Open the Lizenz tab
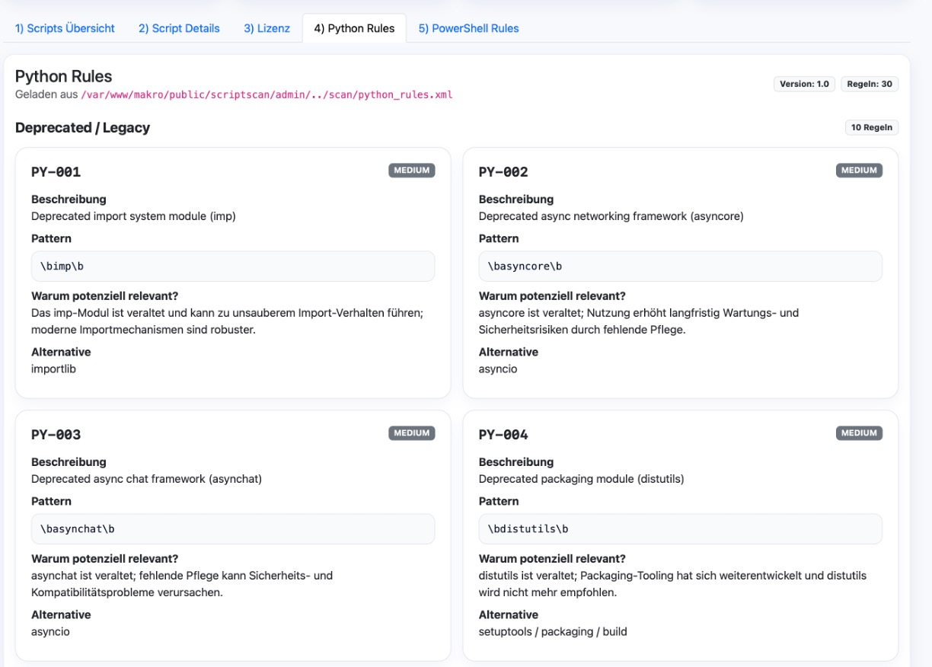Screen dimensions: 932x667 pyautogui.click(x=267, y=28)
